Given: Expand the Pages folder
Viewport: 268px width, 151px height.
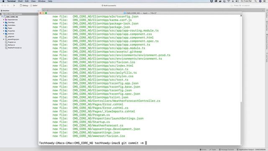Looking at the screenshot, I should (4, 28).
